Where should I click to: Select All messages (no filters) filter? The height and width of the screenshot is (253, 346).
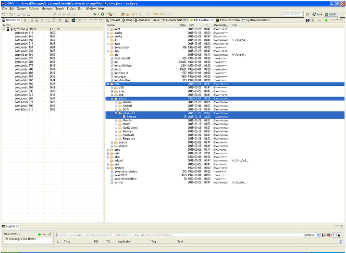pyautogui.click(x=21, y=239)
